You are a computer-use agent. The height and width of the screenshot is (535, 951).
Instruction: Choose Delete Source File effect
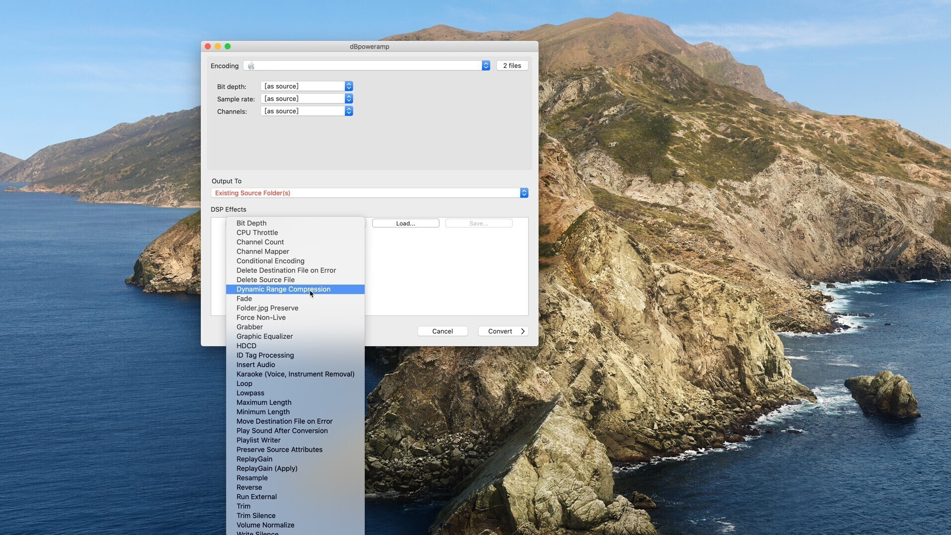295,280
